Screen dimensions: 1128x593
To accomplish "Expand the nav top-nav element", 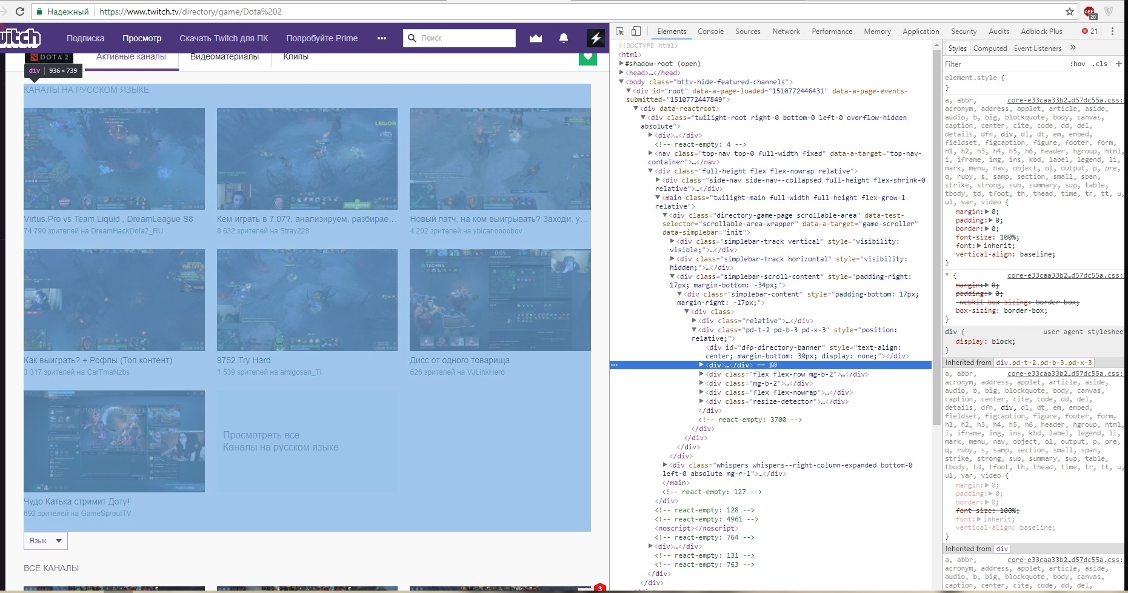I will [x=650, y=153].
